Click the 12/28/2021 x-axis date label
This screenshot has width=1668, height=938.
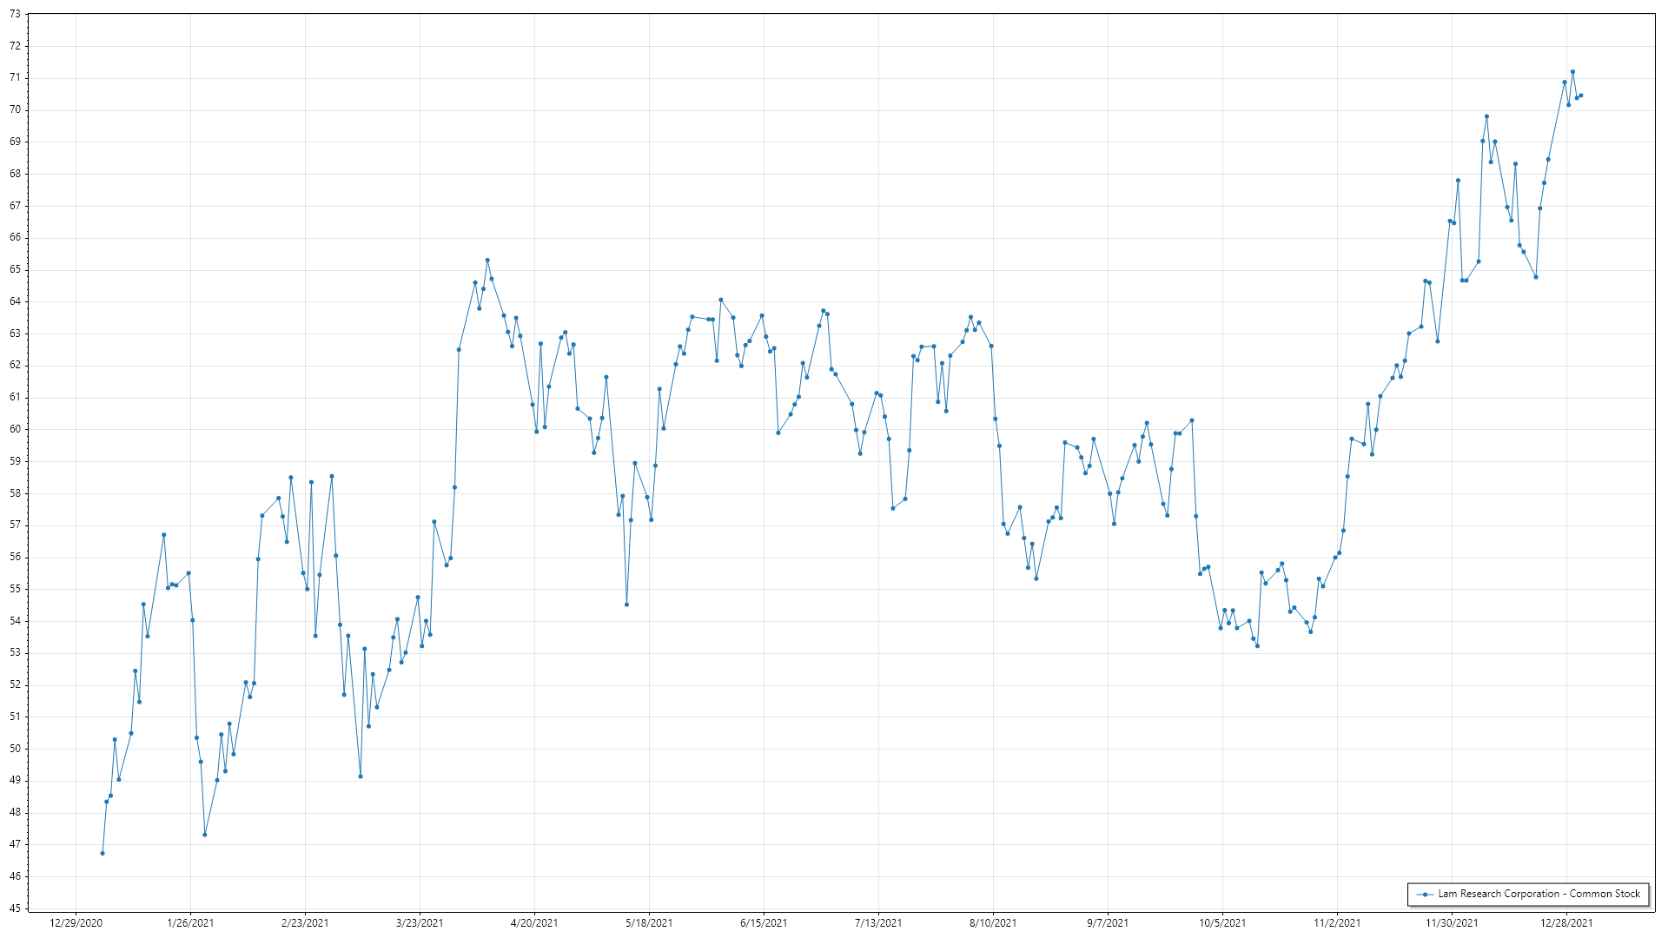tap(1566, 923)
